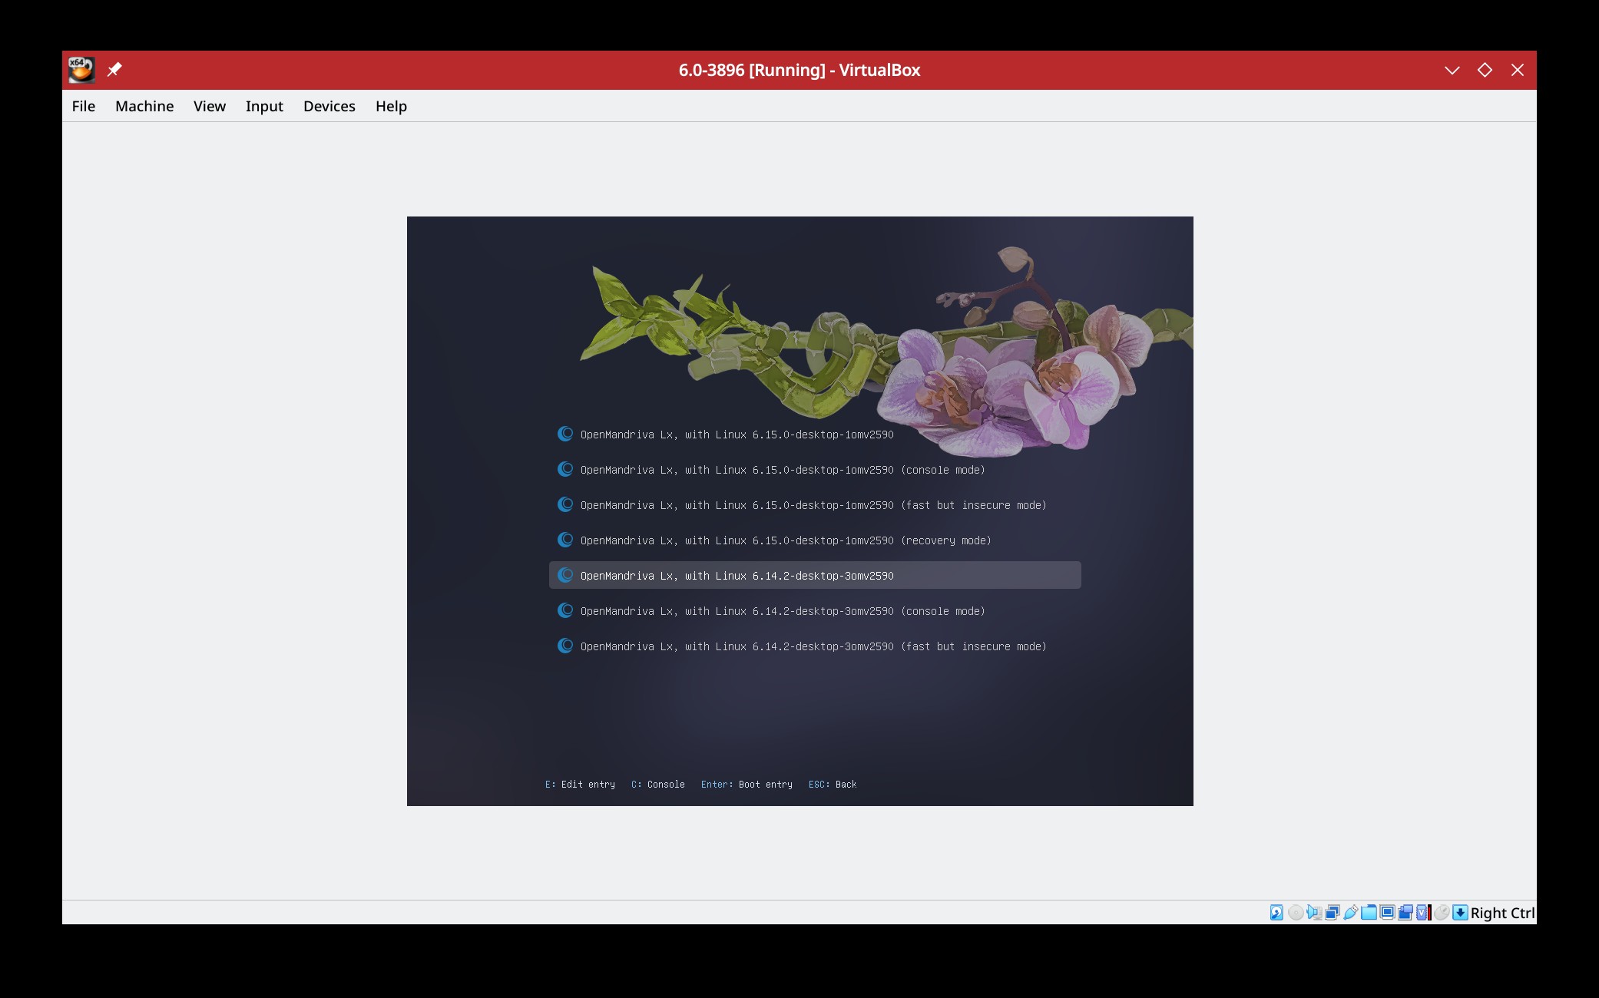Image resolution: width=1599 pixels, height=998 pixels.
Task: Click the shared folders status icon
Action: (1369, 912)
